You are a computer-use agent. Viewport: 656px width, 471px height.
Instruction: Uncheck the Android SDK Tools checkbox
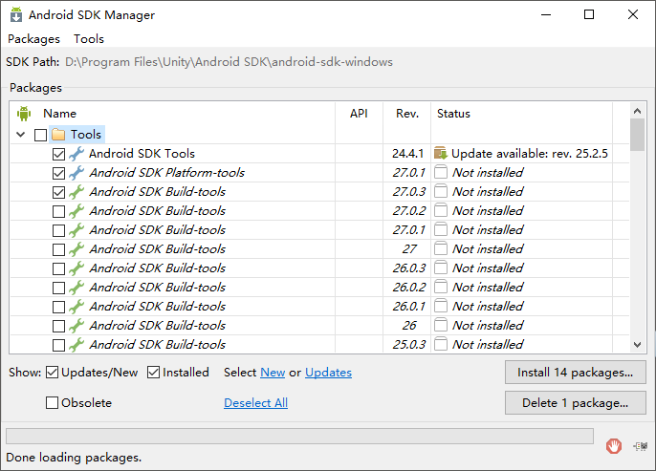tap(59, 154)
